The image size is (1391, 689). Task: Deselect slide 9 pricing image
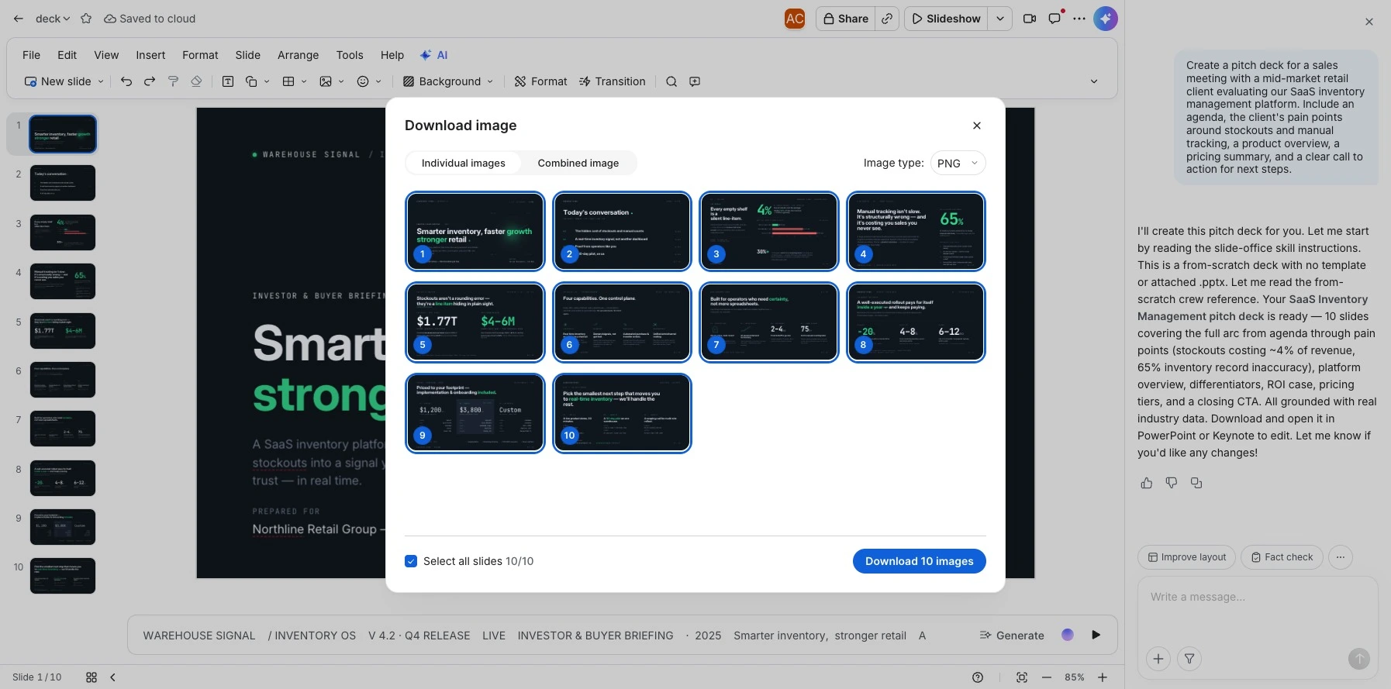(475, 413)
